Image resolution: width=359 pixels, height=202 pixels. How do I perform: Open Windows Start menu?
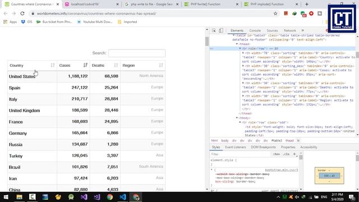click(6, 197)
